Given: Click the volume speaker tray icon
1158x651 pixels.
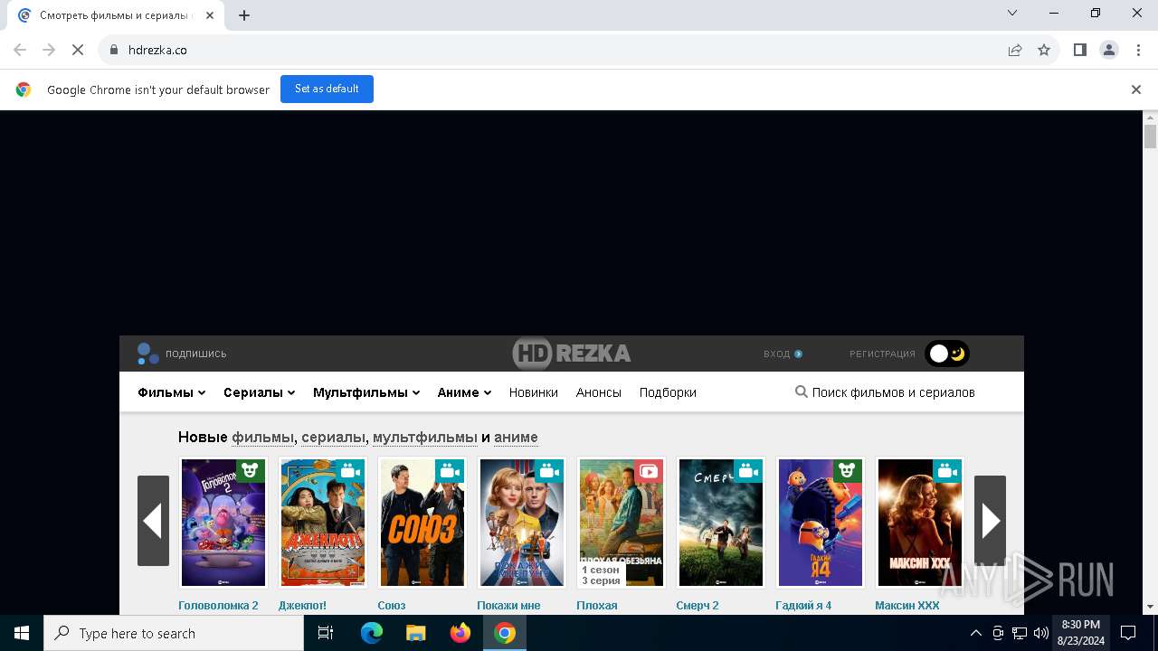Looking at the screenshot, I should coord(1040,633).
